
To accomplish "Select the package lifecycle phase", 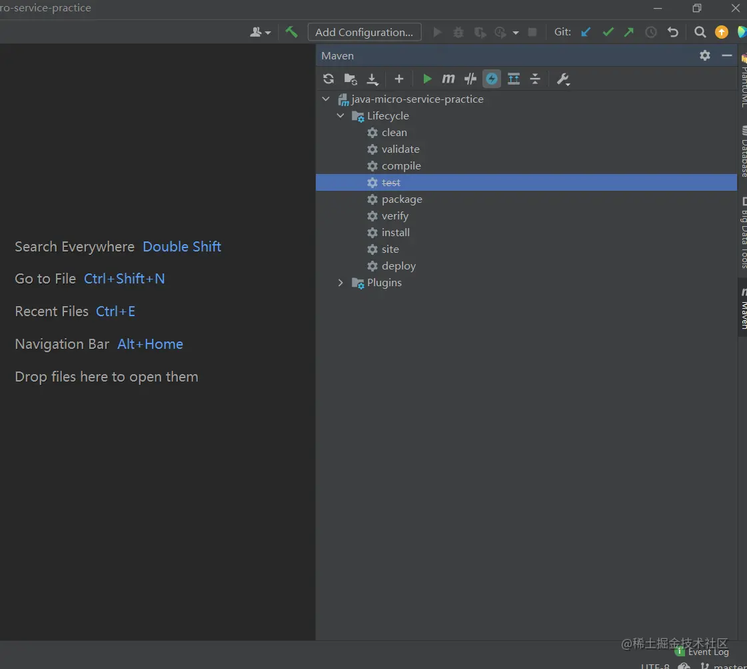I will click(402, 199).
